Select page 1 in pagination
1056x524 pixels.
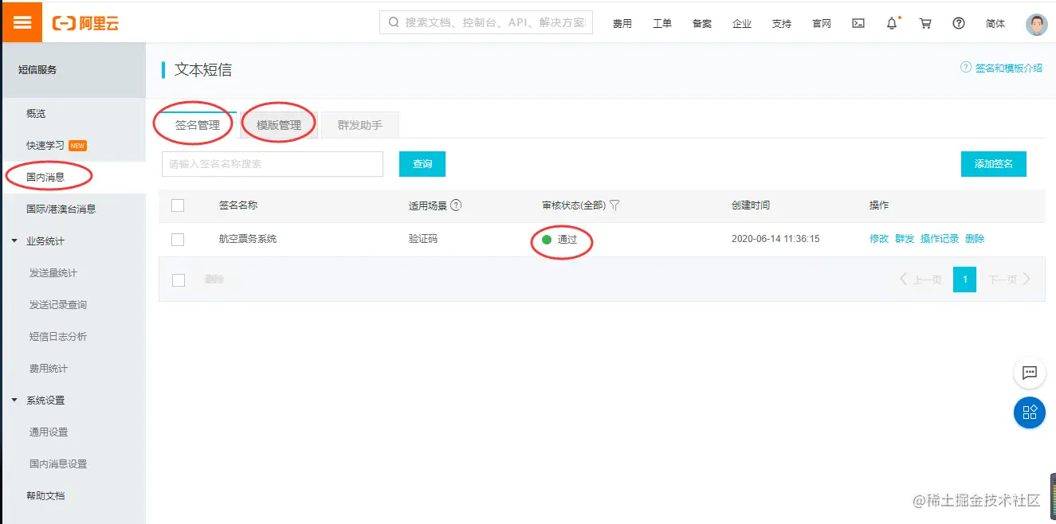[x=965, y=280]
